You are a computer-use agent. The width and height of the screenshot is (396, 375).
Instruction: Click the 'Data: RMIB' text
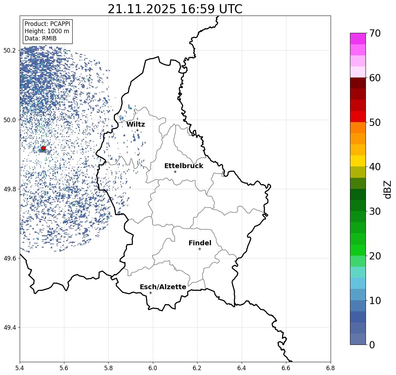coord(40,39)
